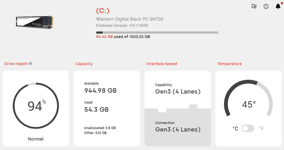Click the Capacity section title
The height and width of the screenshot is (150, 284).
84,64
